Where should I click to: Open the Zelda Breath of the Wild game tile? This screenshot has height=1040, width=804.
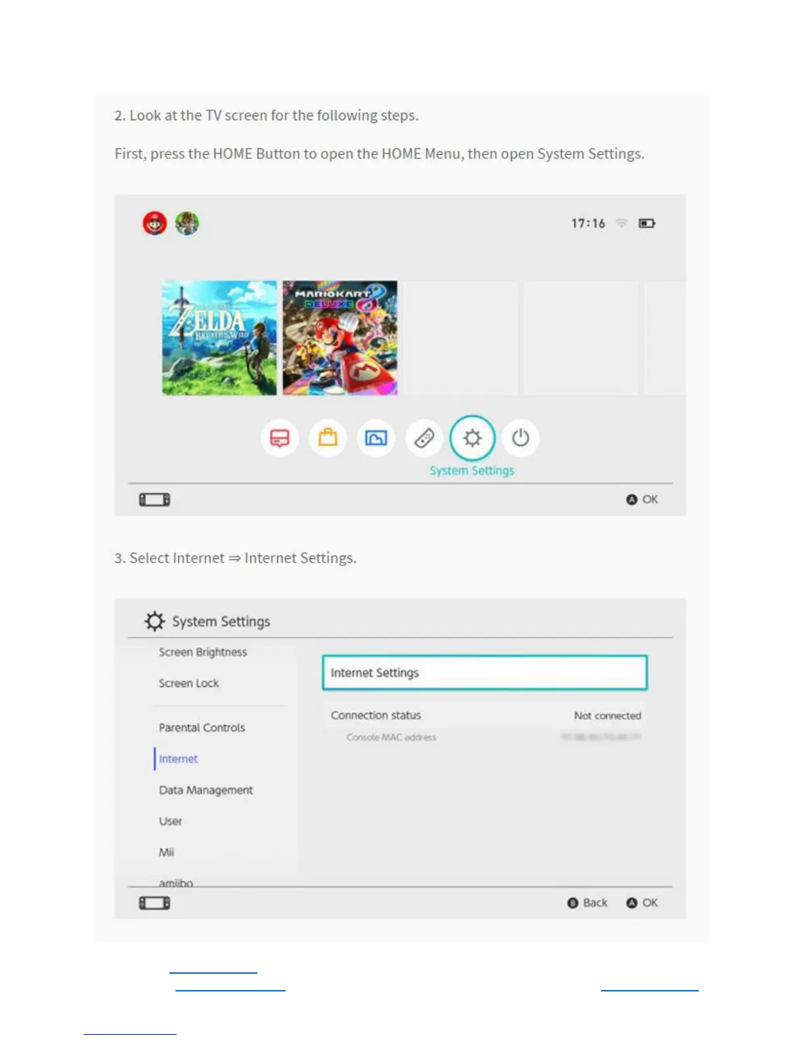pos(219,338)
